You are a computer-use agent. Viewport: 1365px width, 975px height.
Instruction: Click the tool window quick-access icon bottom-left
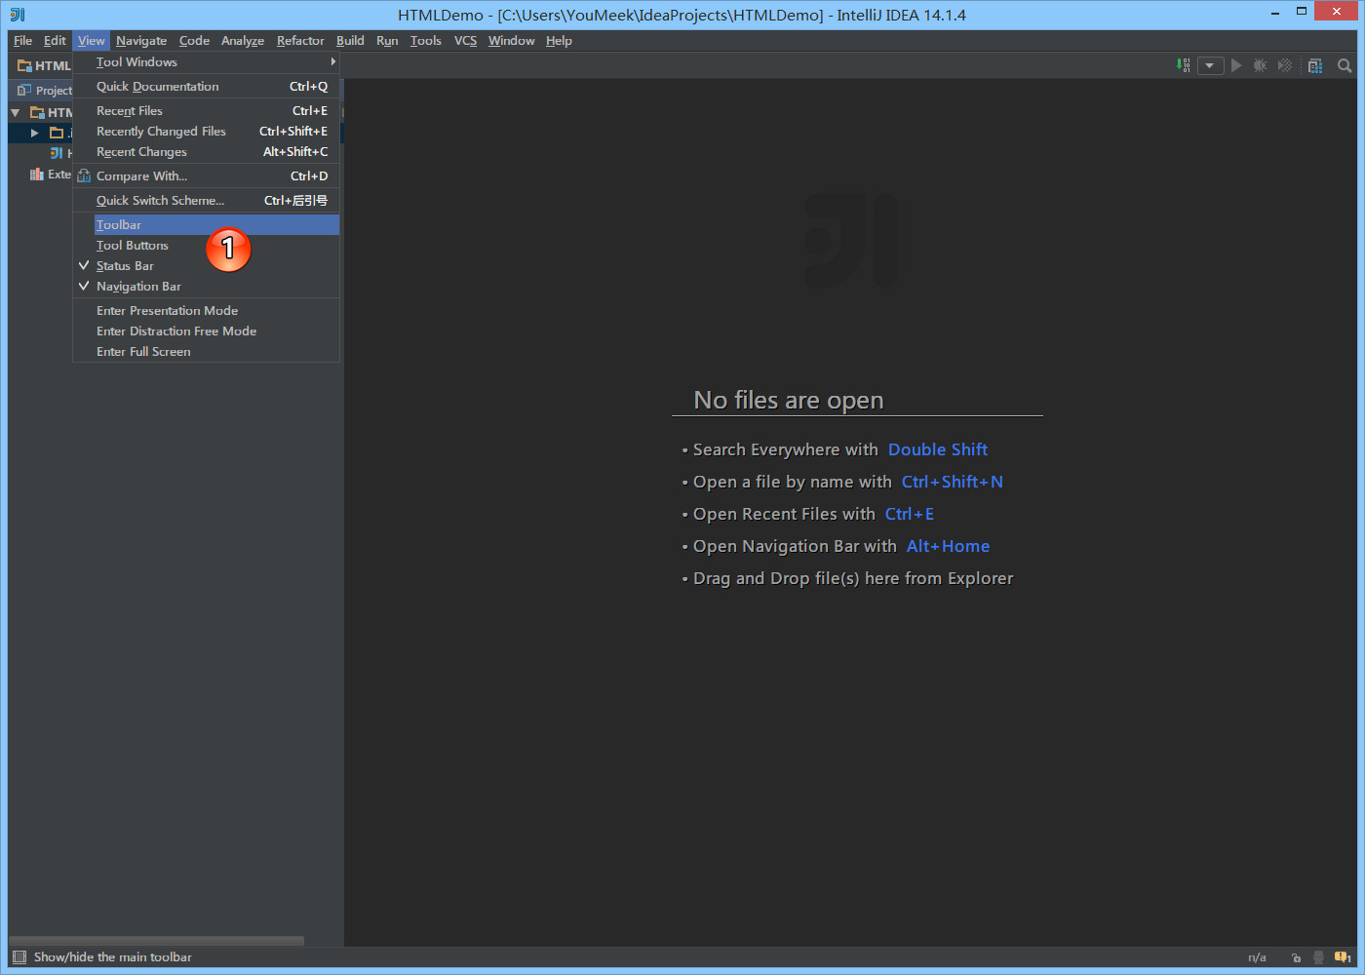(x=19, y=957)
